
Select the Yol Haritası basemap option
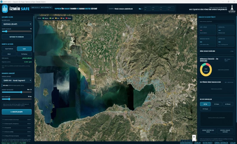coord(24,54)
